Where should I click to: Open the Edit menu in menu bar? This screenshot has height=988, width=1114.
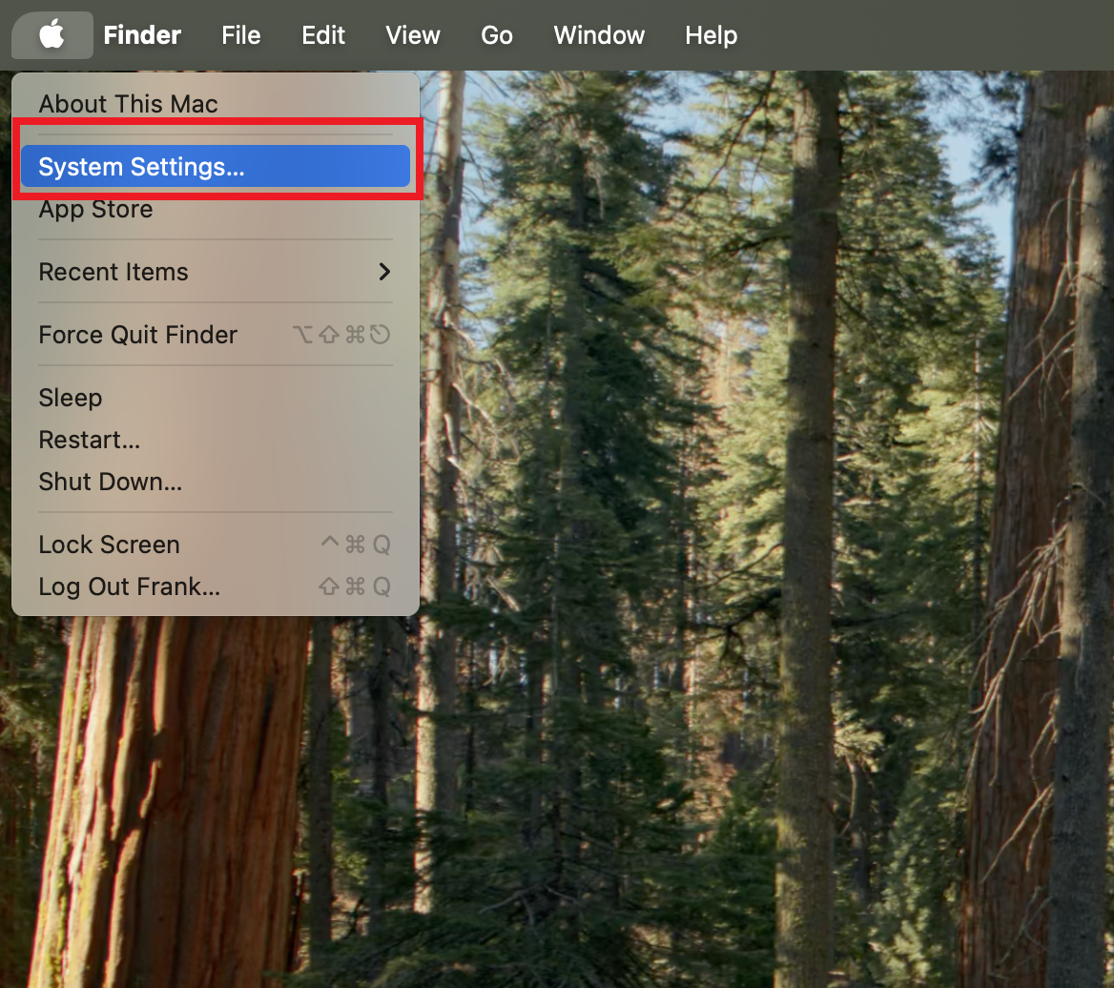(x=323, y=35)
